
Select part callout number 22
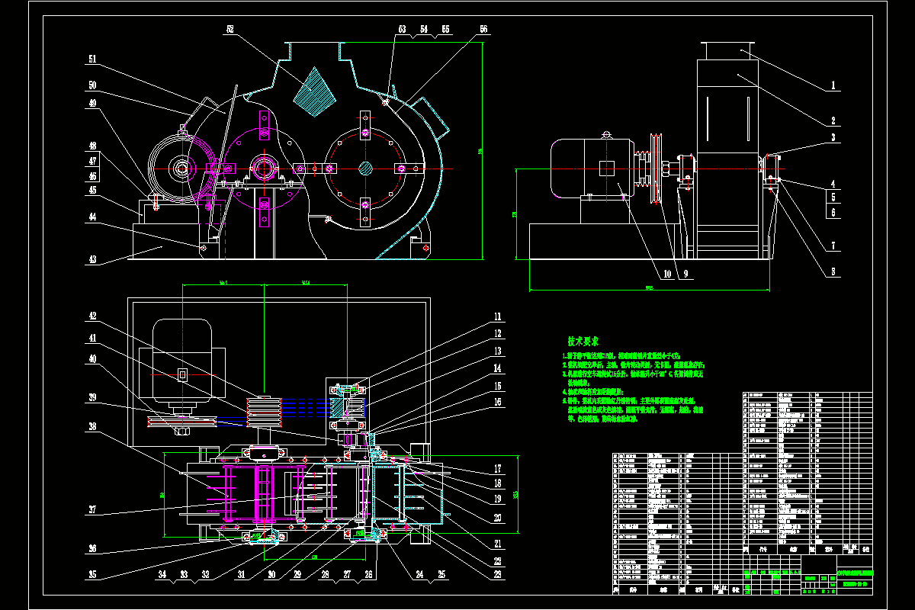[498, 561]
